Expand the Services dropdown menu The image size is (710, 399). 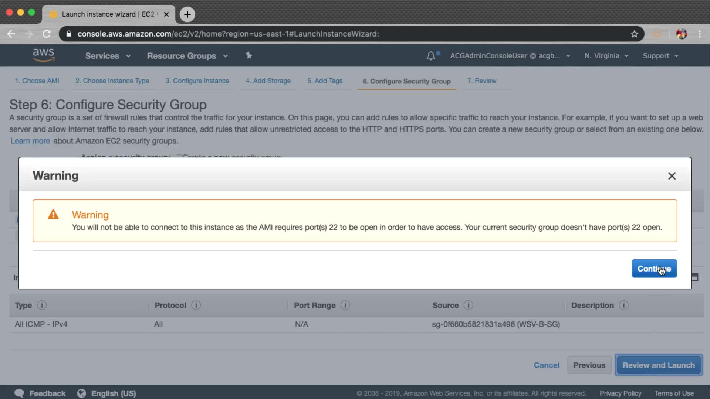point(108,56)
